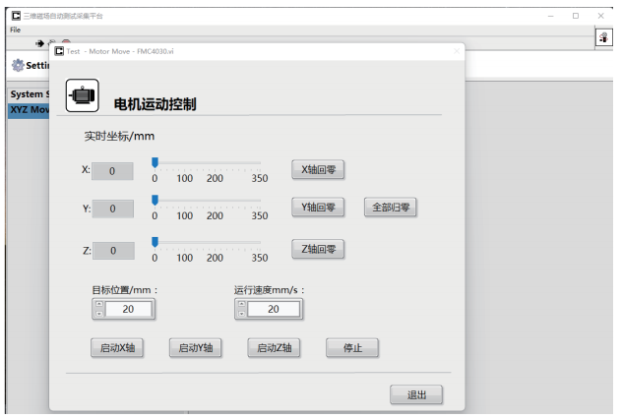Click the motor icon in dialog header
621x419 pixels.
81,95
